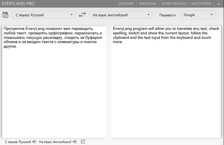Minimize the EveryLang window

[219, 4]
